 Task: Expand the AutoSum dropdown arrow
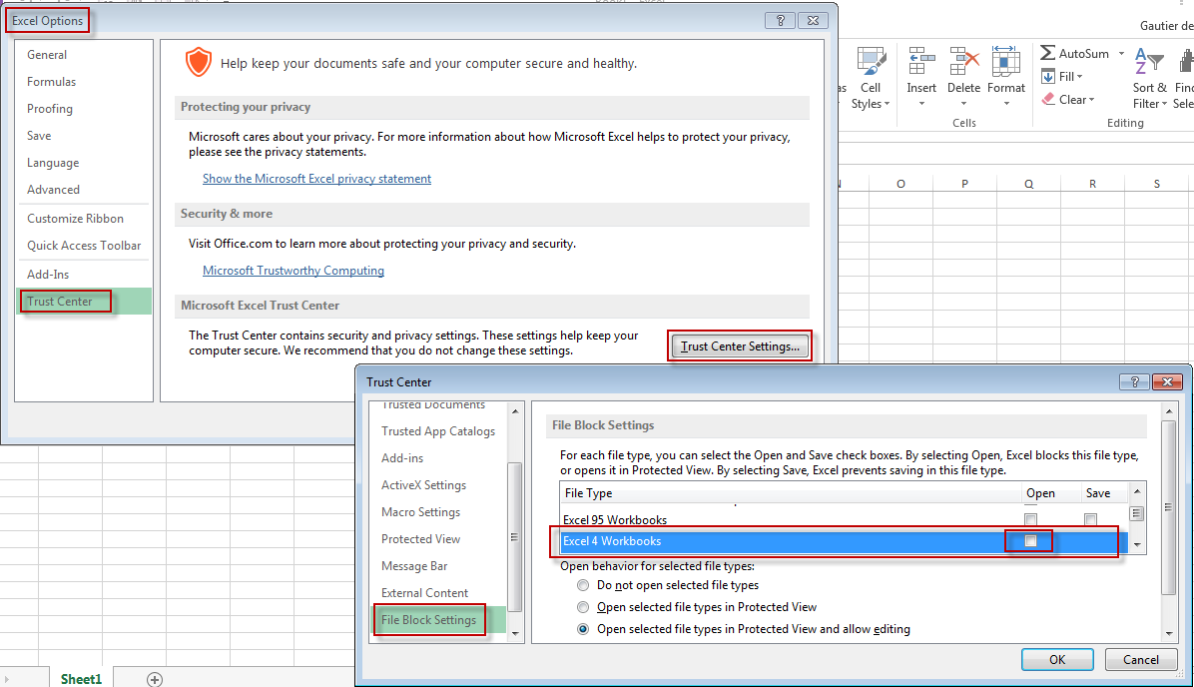[x=1122, y=53]
